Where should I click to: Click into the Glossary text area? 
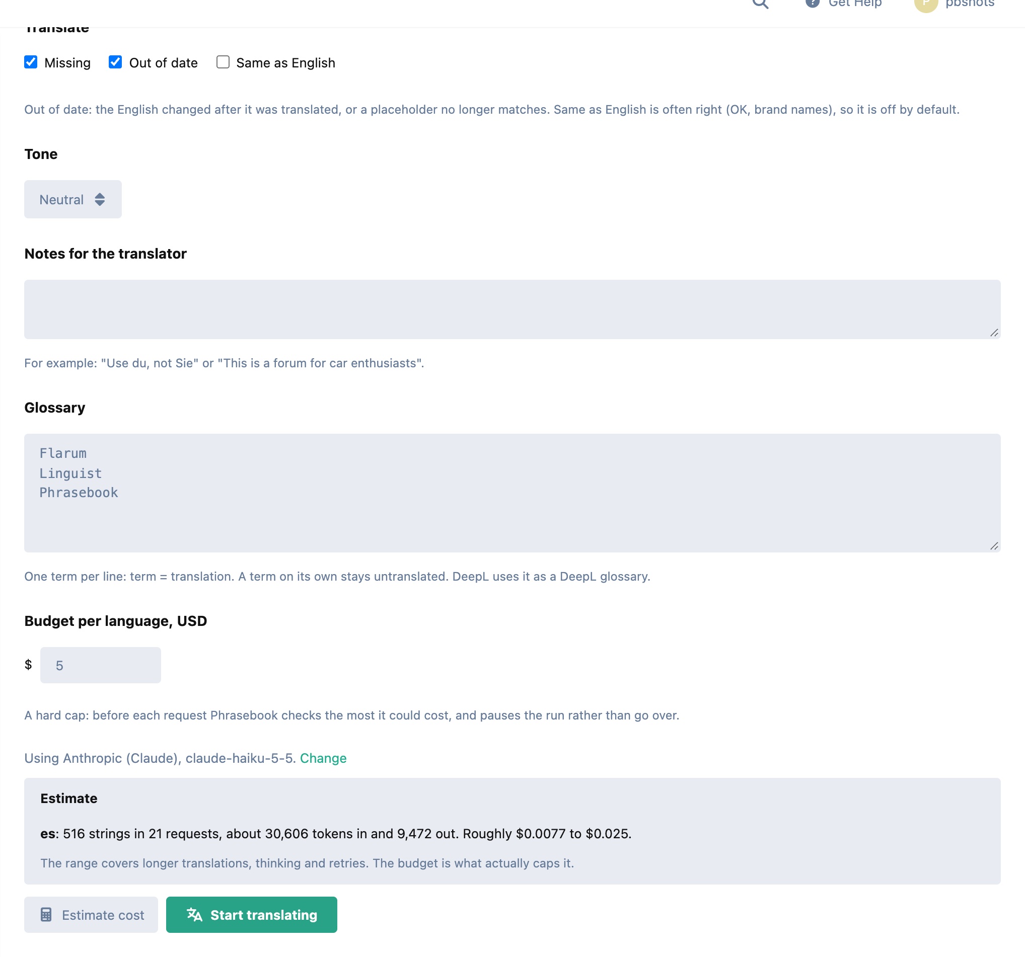(x=512, y=493)
